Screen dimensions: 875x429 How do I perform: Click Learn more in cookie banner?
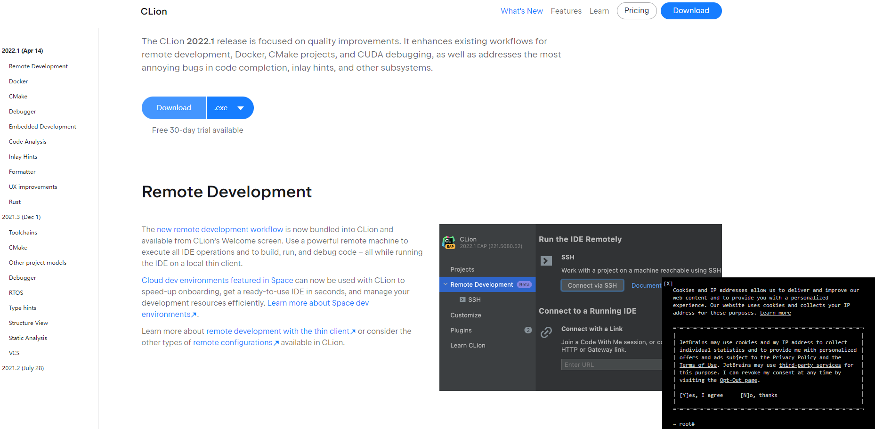pos(775,313)
